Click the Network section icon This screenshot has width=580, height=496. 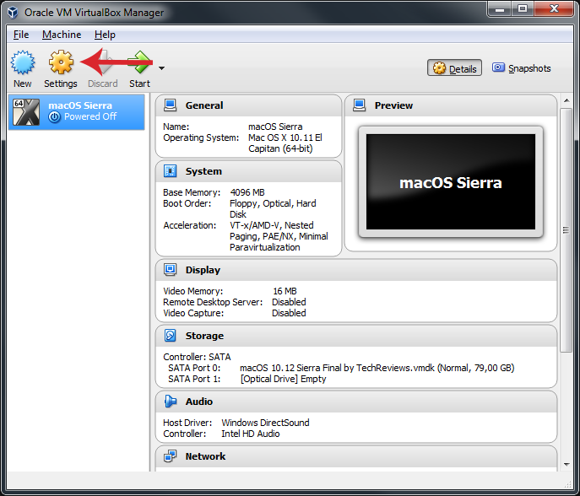171,456
